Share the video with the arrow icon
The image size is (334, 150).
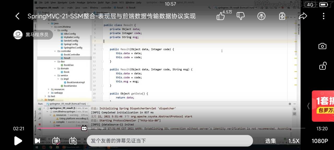coord(303,16)
